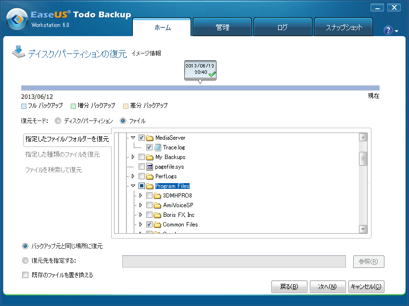Click the 戻る(B) back button
The height and width of the screenshot is (306, 409).
289,287
